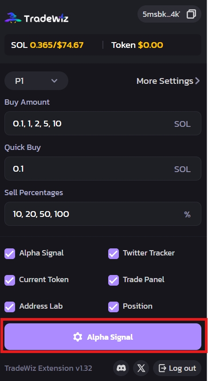Click the logout arrow icon
This screenshot has width=208, height=381.
(162, 368)
